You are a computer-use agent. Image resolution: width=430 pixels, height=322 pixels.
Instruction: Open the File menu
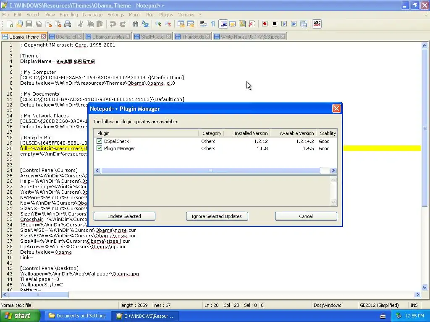pyautogui.click(x=5, y=15)
